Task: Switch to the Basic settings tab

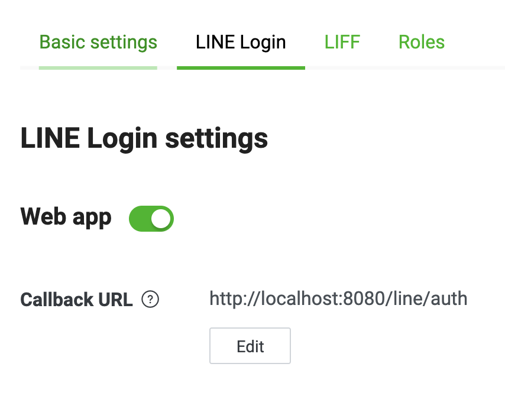Action: coord(98,42)
